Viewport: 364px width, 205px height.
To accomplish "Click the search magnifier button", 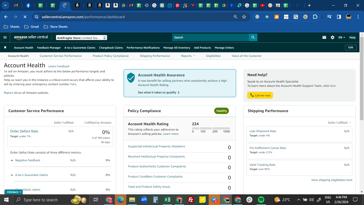I will pyautogui.click(x=253, y=37).
